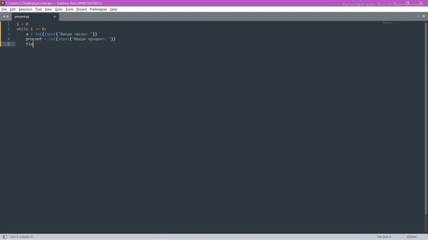Click the 'fin' text on line 5
Viewport: 428px width, 240px height.
29,44
